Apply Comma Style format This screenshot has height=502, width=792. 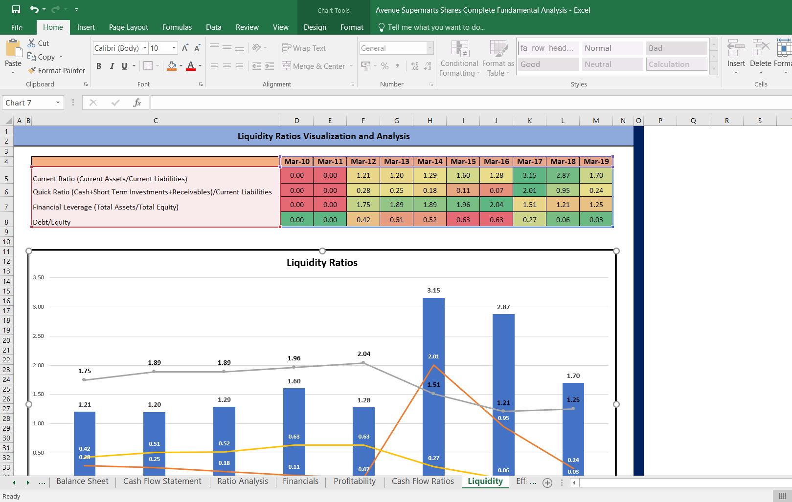tap(397, 66)
